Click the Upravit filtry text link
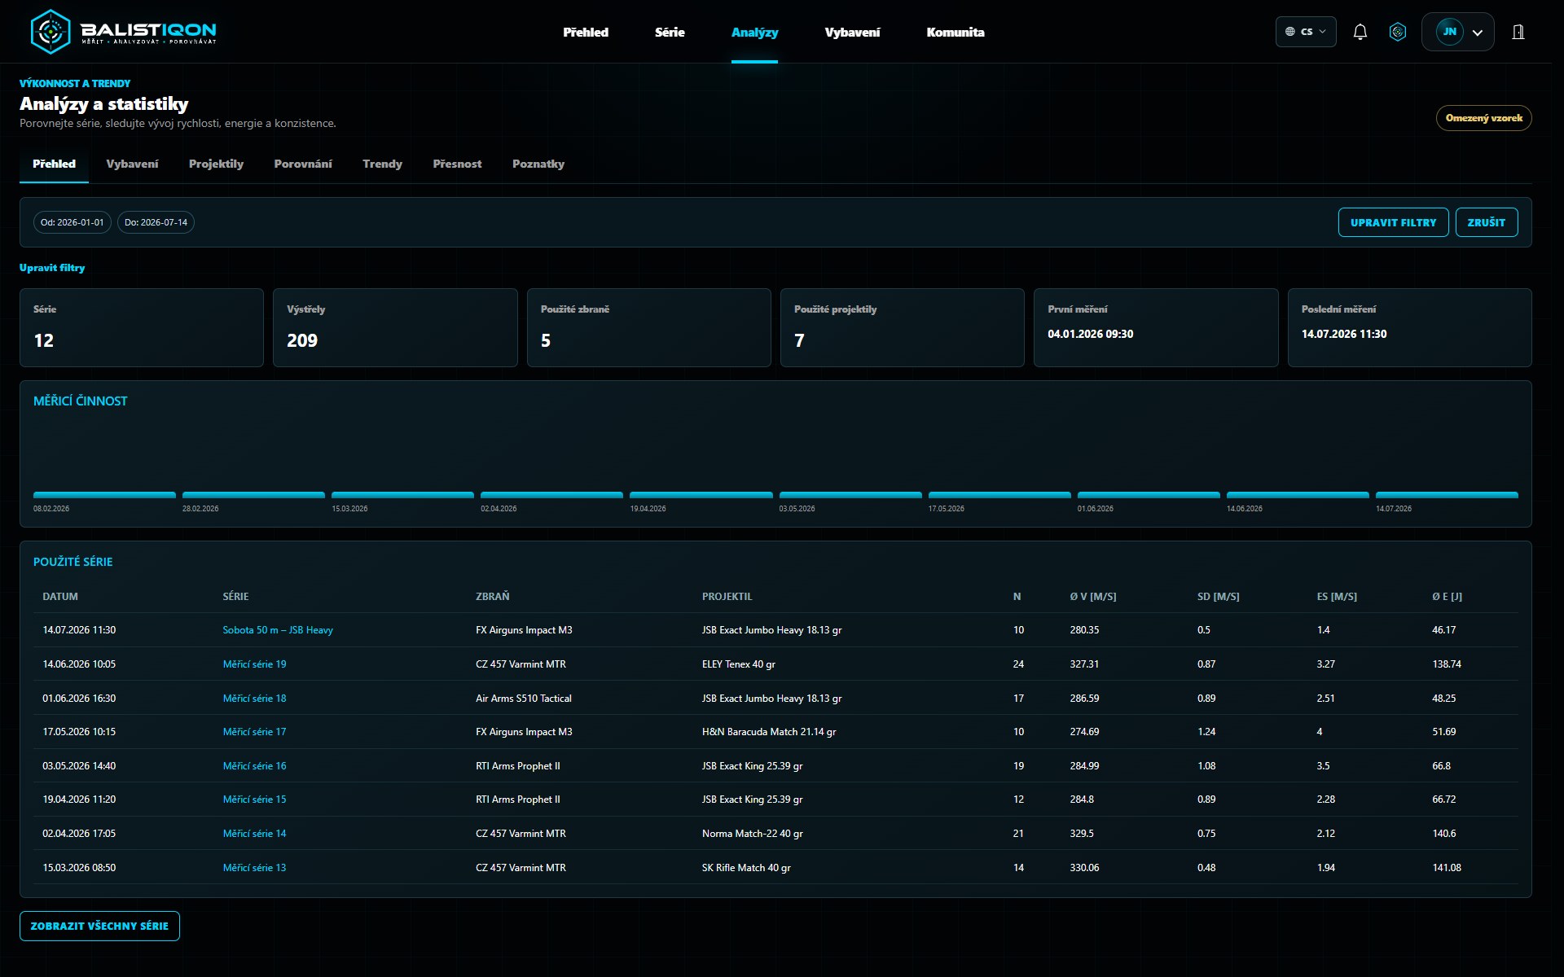1564x977 pixels. tap(52, 268)
